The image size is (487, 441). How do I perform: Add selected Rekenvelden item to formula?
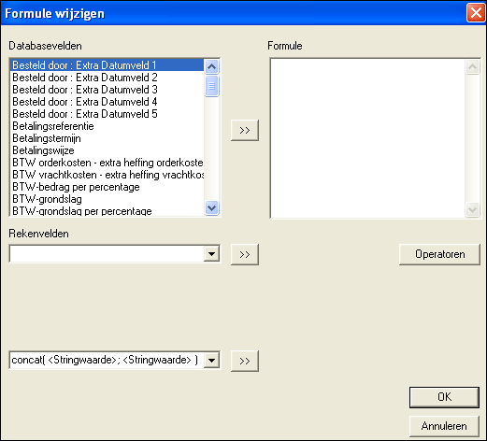point(245,254)
